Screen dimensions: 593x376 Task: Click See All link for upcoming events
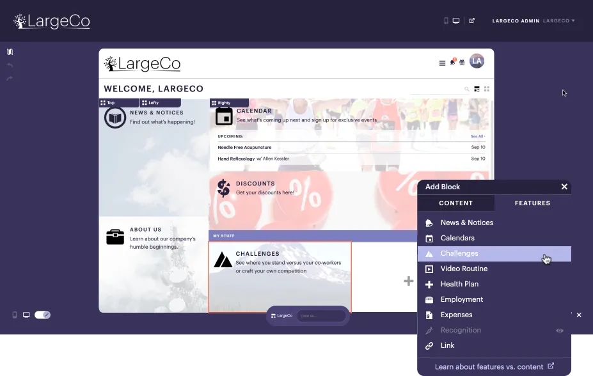[x=478, y=136]
